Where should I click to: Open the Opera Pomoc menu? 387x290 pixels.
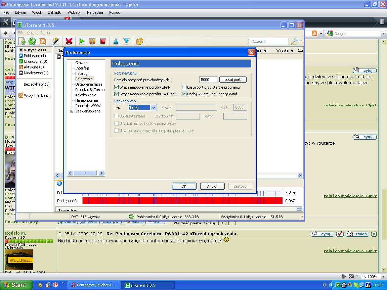(x=115, y=12)
